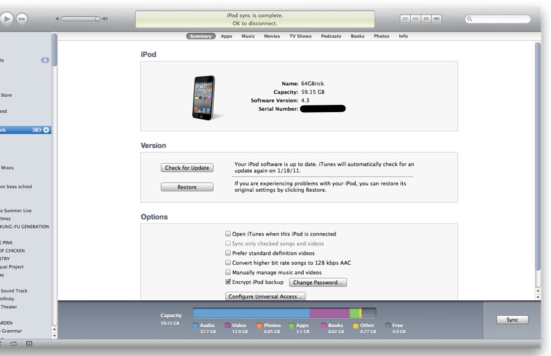Viewport: 551px width, 356px height.
Task: Enable Open iTunes when iPod is connected
Action: [x=228, y=233]
